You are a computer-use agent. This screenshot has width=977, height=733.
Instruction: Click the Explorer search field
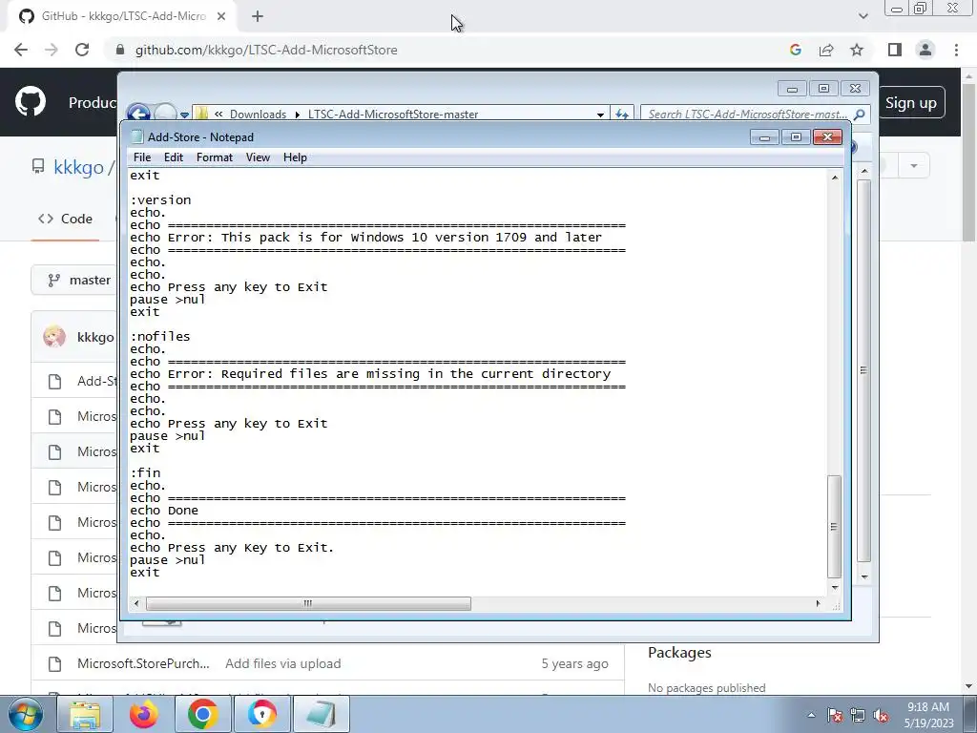coord(748,115)
